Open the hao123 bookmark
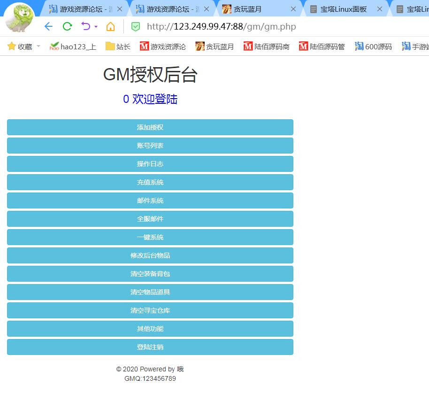The height and width of the screenshot is (408, 429). [x=73, y=46]
